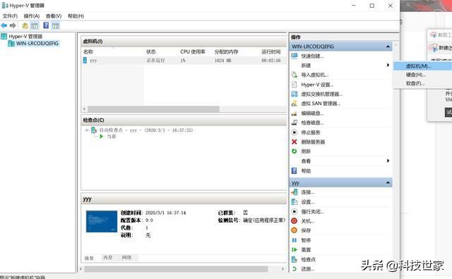Image resolution: width=452 pixels, height=279 pixels.
Task: Open the 查看(V) menu
Action: point(54,16)
